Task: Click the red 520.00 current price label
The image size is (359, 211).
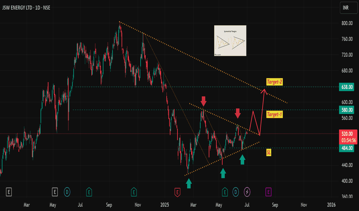Action: [x=347, y=134]
